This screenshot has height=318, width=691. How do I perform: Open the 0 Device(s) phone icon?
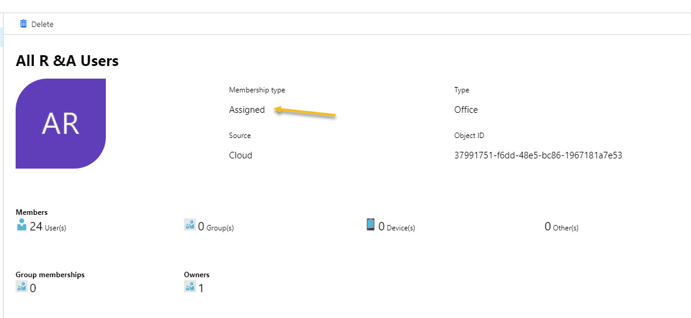(370, 224)
